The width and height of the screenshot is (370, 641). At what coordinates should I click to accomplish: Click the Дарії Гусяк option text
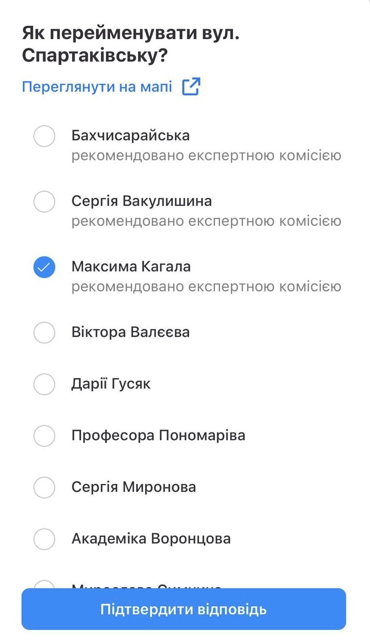click(111, 383)
